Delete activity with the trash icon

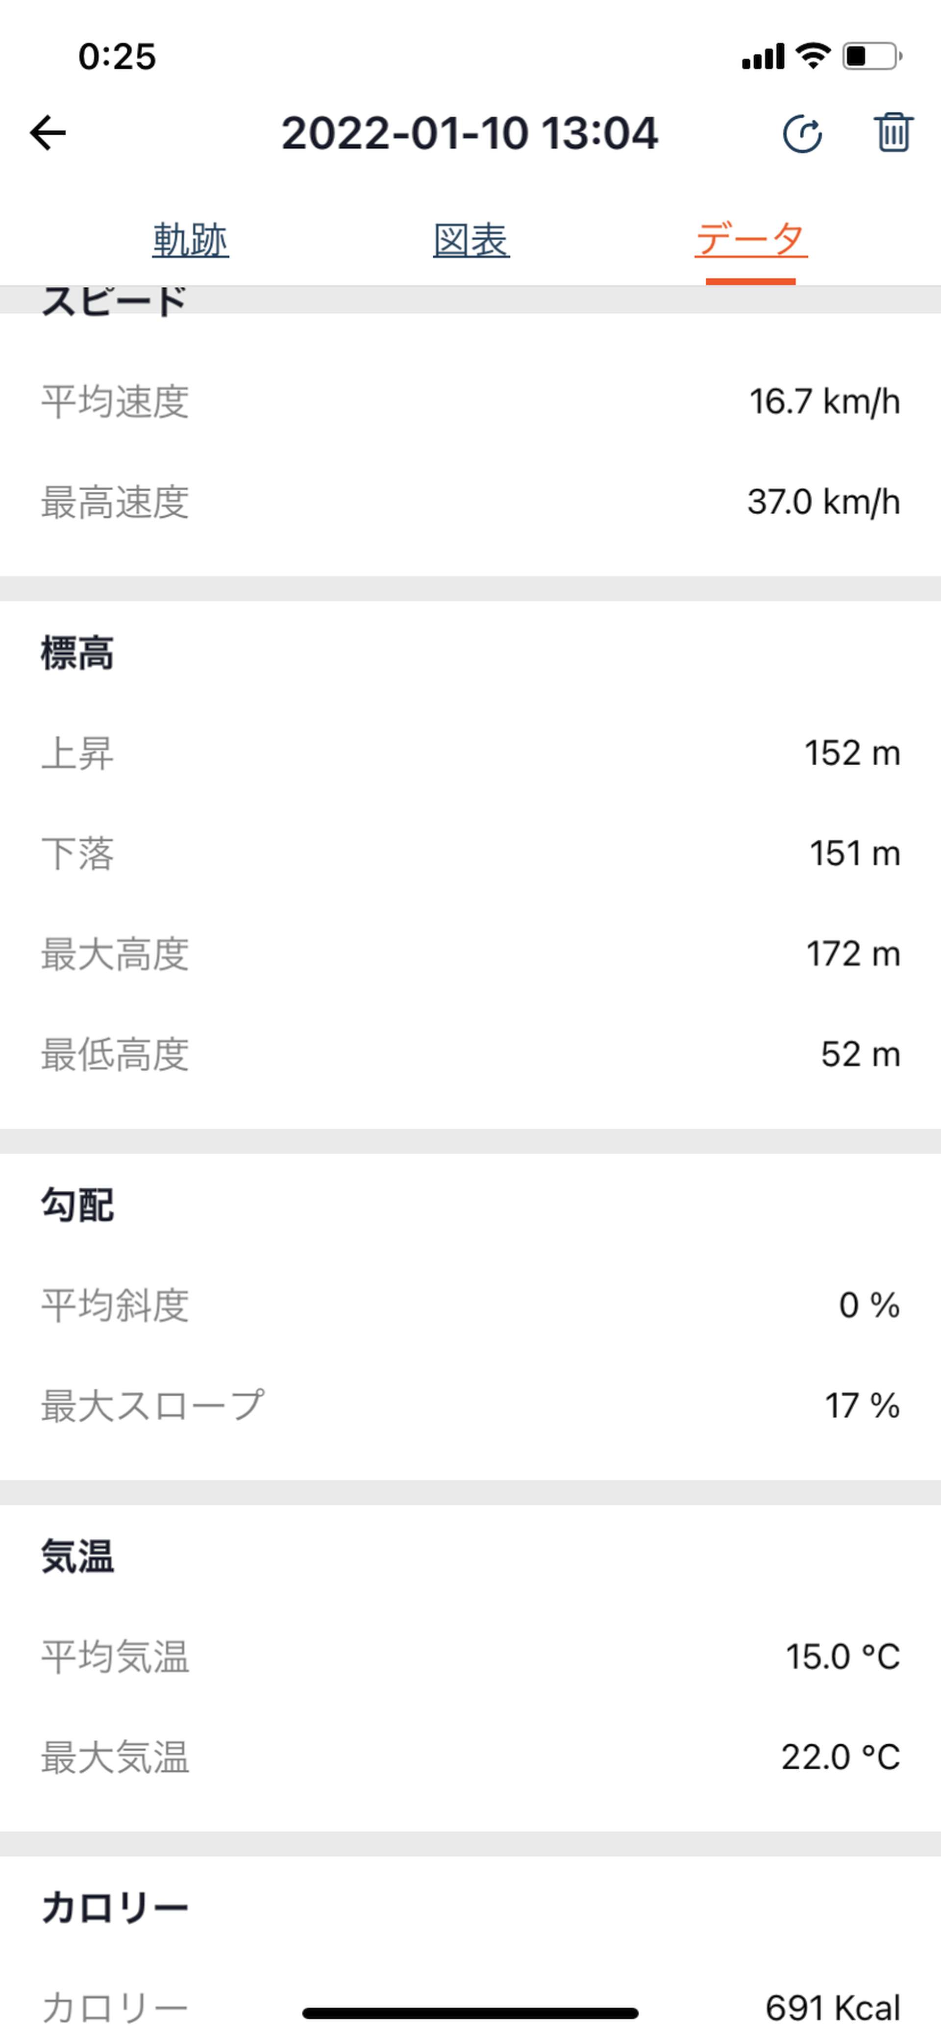coord(893,132)
